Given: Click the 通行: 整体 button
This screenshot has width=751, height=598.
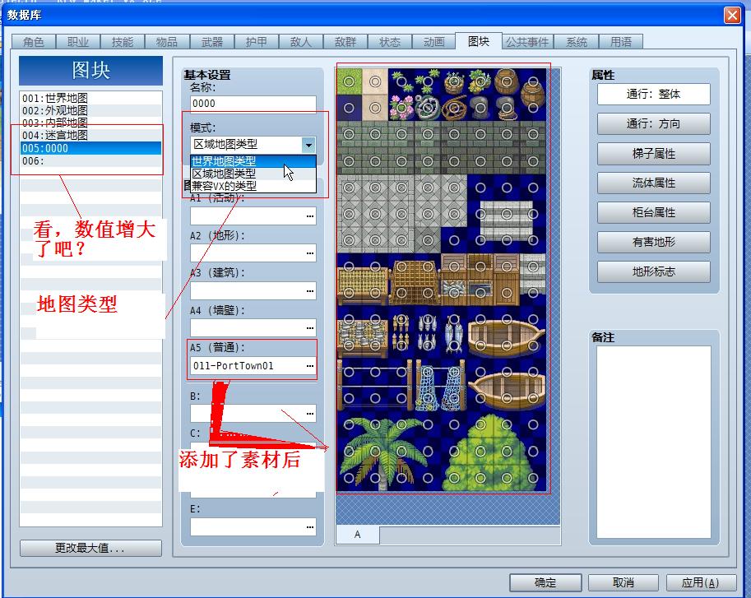Looking at the screenshot, I should click(653, 94).
